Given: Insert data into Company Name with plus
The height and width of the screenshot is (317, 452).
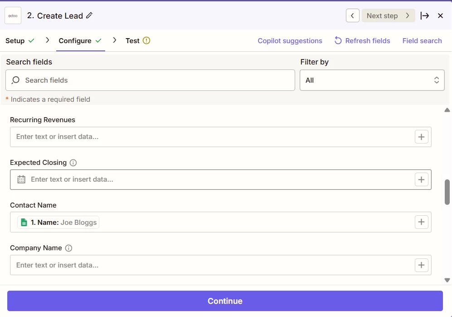Looking at the screenshot, I should [x=421, y=265].
